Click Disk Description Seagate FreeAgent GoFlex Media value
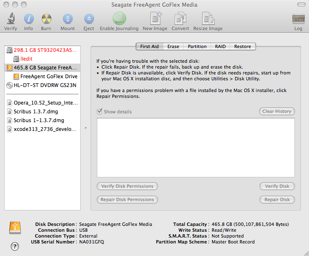 [x=116, y=224]
